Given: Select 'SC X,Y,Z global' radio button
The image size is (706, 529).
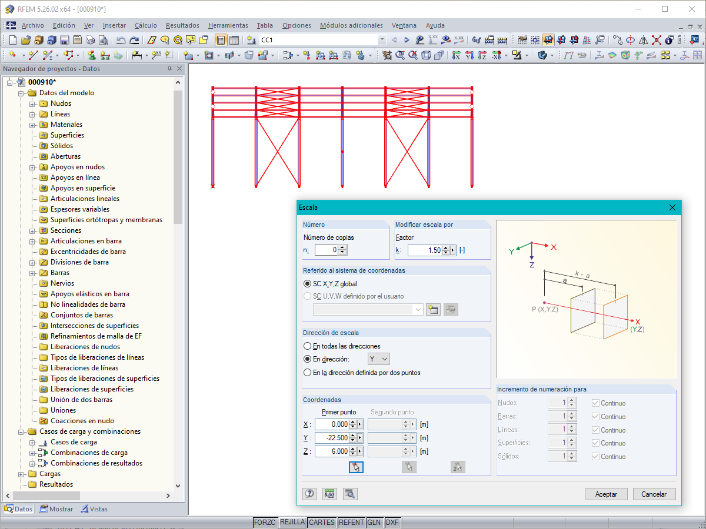Looking at the screenshot, I should click(x=307, y=284).
